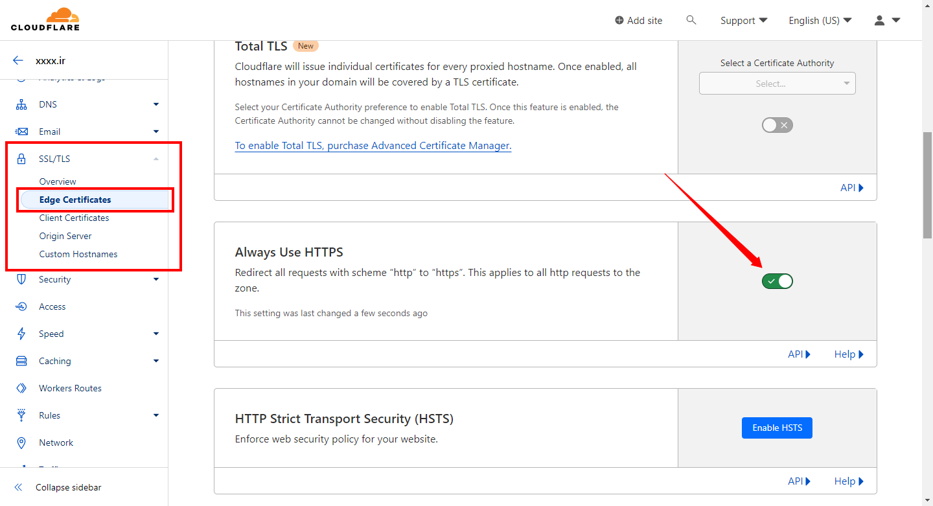Click the Access label in sidebar

pos(52,306)
